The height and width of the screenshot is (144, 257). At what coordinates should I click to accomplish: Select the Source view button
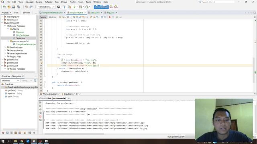coord(43,17)
